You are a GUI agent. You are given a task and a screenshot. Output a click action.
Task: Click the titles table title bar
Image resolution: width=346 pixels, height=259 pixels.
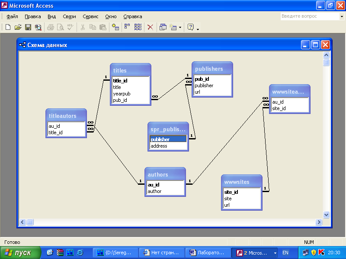131,70
